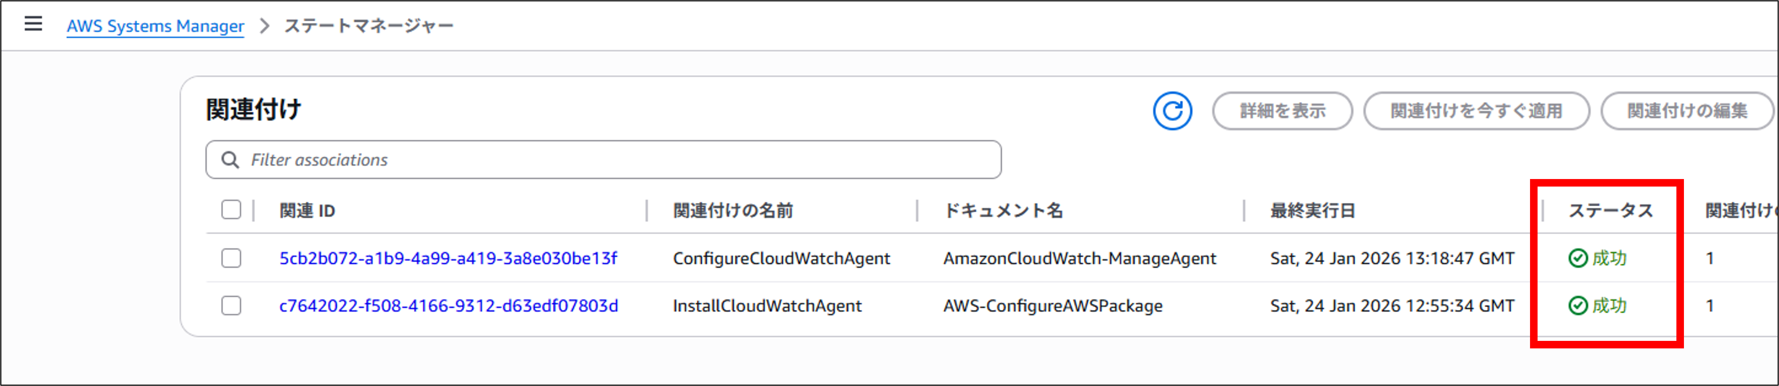The height and width of the screenshot is (386, 1779).
Task: Open the AWS Systems Manager breadcrumb link
Action: tap(155, 25)
